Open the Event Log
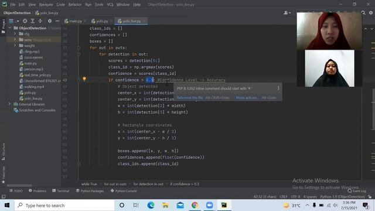 pos(357,191)
